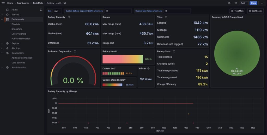
Task: Dock or undock sidebar menu icon
Action: pyautogui.click(x=41, y=10)
